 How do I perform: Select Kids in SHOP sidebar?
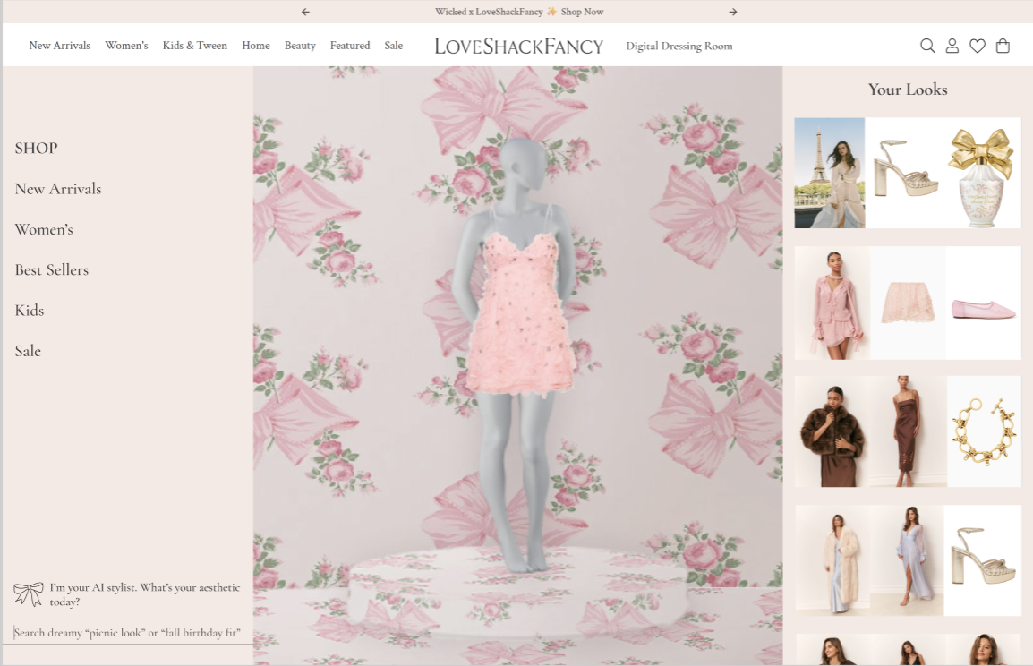(29, 311)
